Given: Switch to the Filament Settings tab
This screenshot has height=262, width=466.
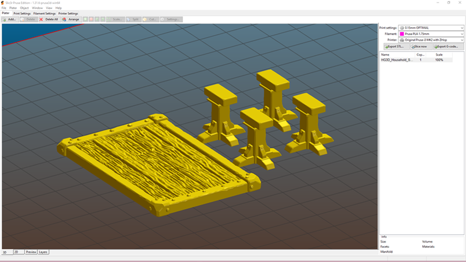Looking at the screenshot, I should point(44,13).
